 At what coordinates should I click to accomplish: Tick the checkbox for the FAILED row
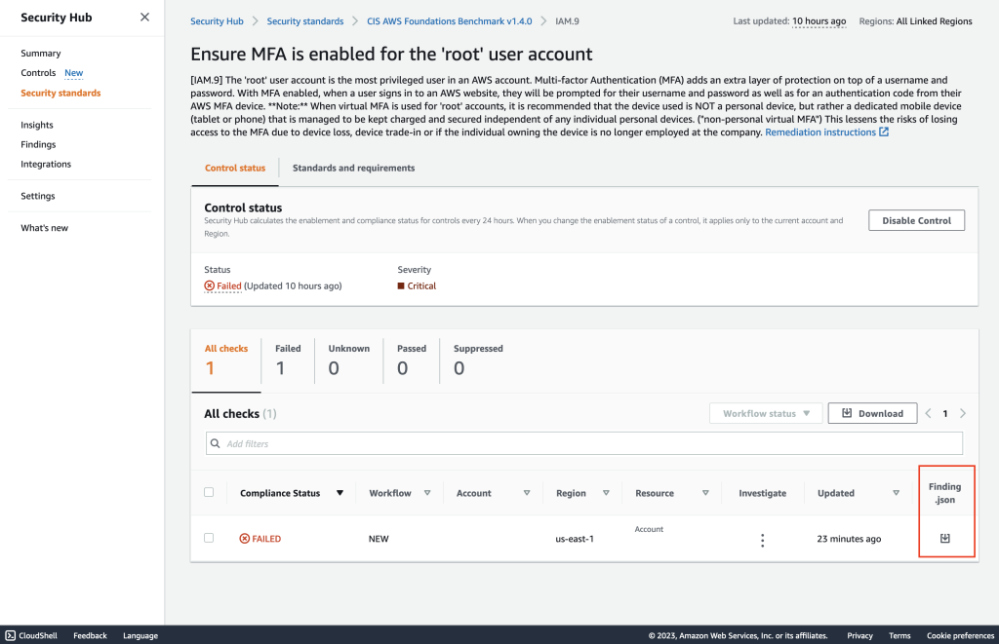click(x=209, y=538)
